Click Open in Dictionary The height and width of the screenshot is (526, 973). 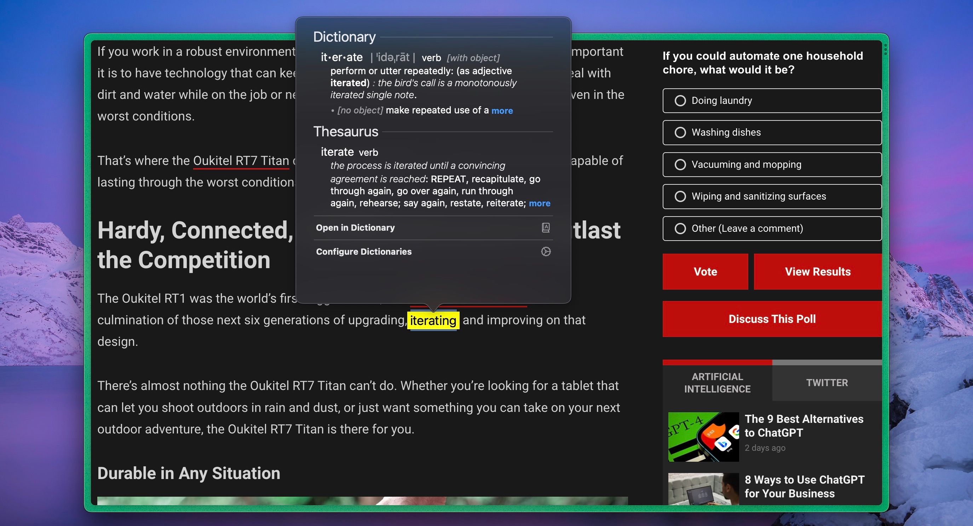point(356,228)
